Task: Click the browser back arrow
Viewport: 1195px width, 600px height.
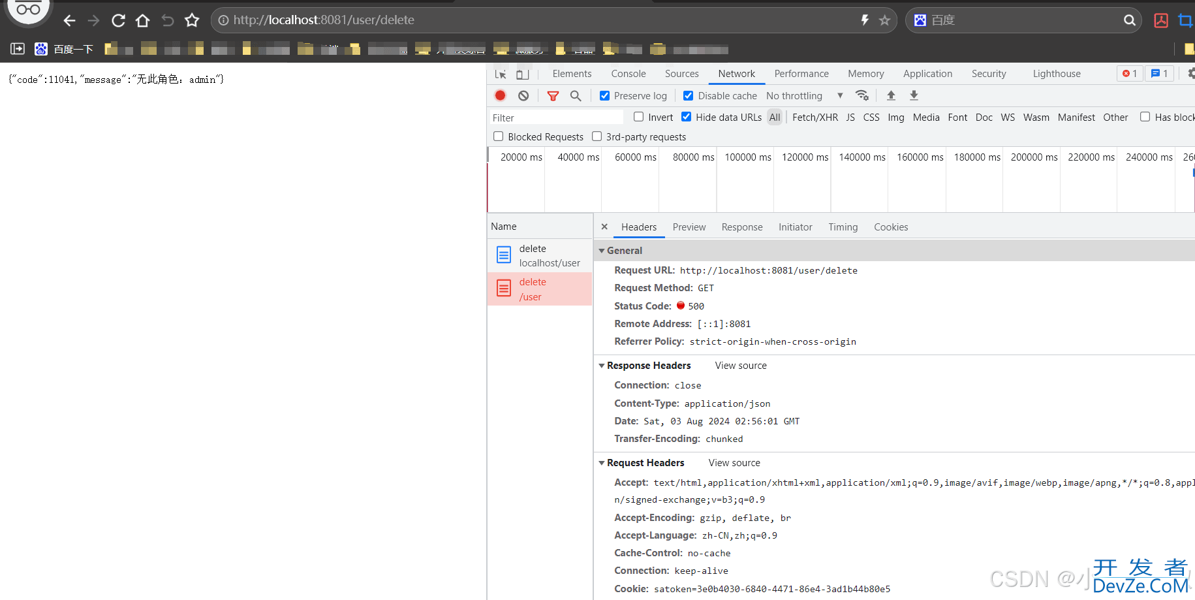Action: tap(69, 21)
